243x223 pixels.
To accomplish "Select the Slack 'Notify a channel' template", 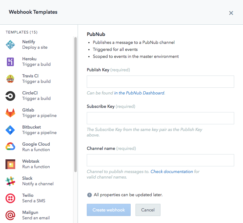I will (x=38, y=181).
